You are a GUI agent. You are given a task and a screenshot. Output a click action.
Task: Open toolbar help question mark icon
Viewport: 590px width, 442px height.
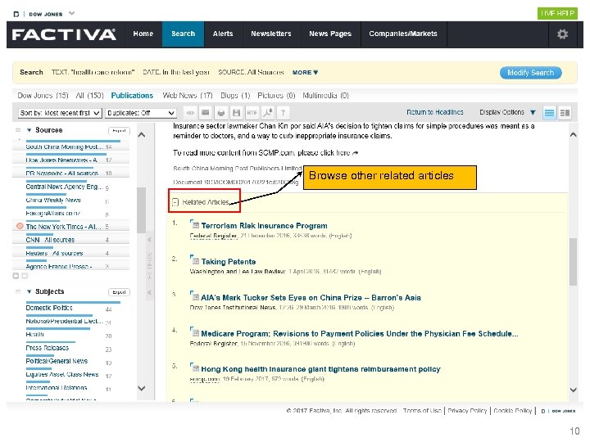(283, 113)
